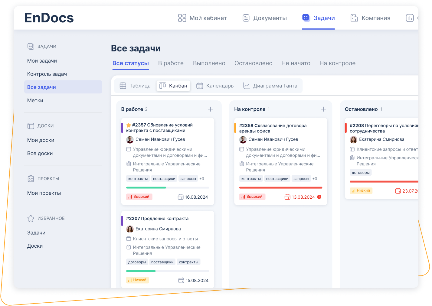Click the star icon on task #2357
This screenshot has height=306, width=432.
(129, 125)
